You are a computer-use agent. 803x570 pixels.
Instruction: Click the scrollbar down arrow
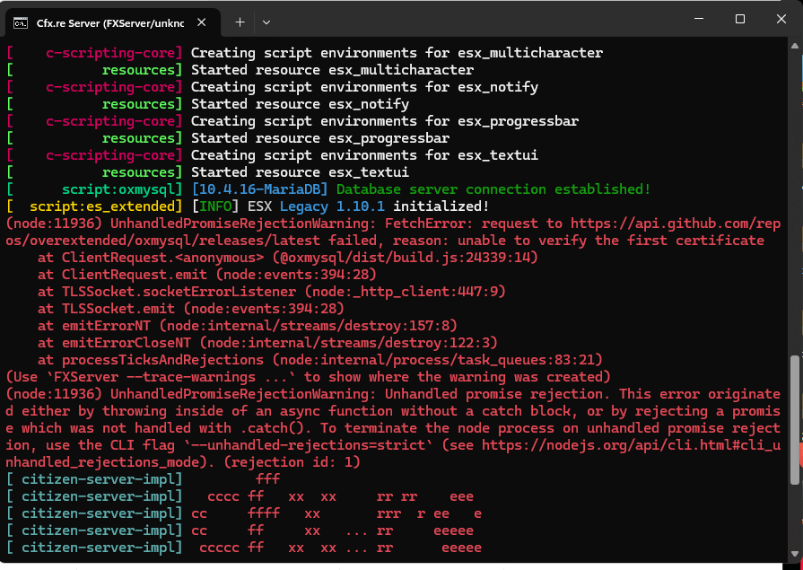pyautogui.click(x=795, y=554)
